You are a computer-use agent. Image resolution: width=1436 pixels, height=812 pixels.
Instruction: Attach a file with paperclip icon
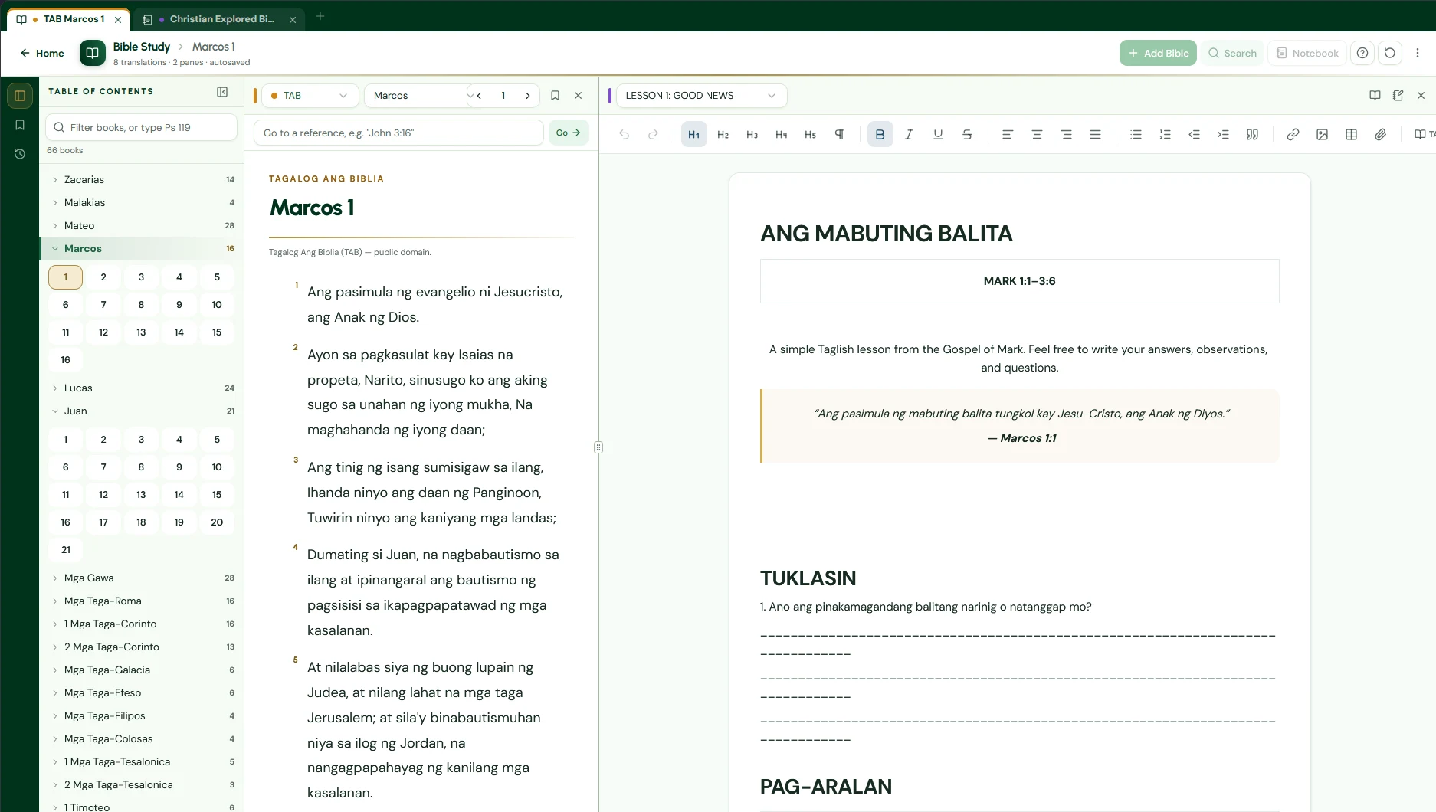click(x=1380, y=134)
